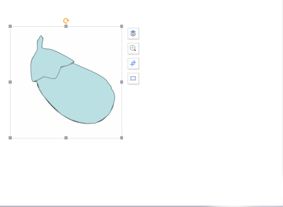Click the left-middle resize handle

coord(10,82)
